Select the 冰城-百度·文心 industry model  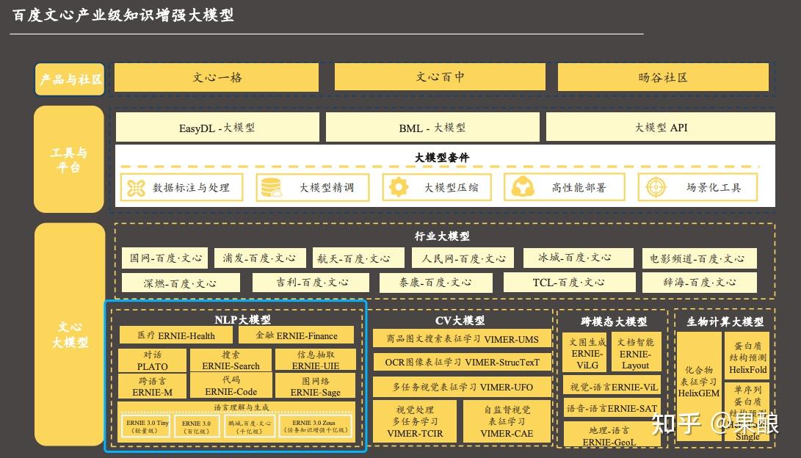(579, 258)
